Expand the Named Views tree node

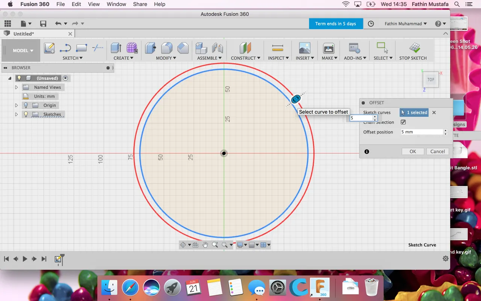point(16,87)
